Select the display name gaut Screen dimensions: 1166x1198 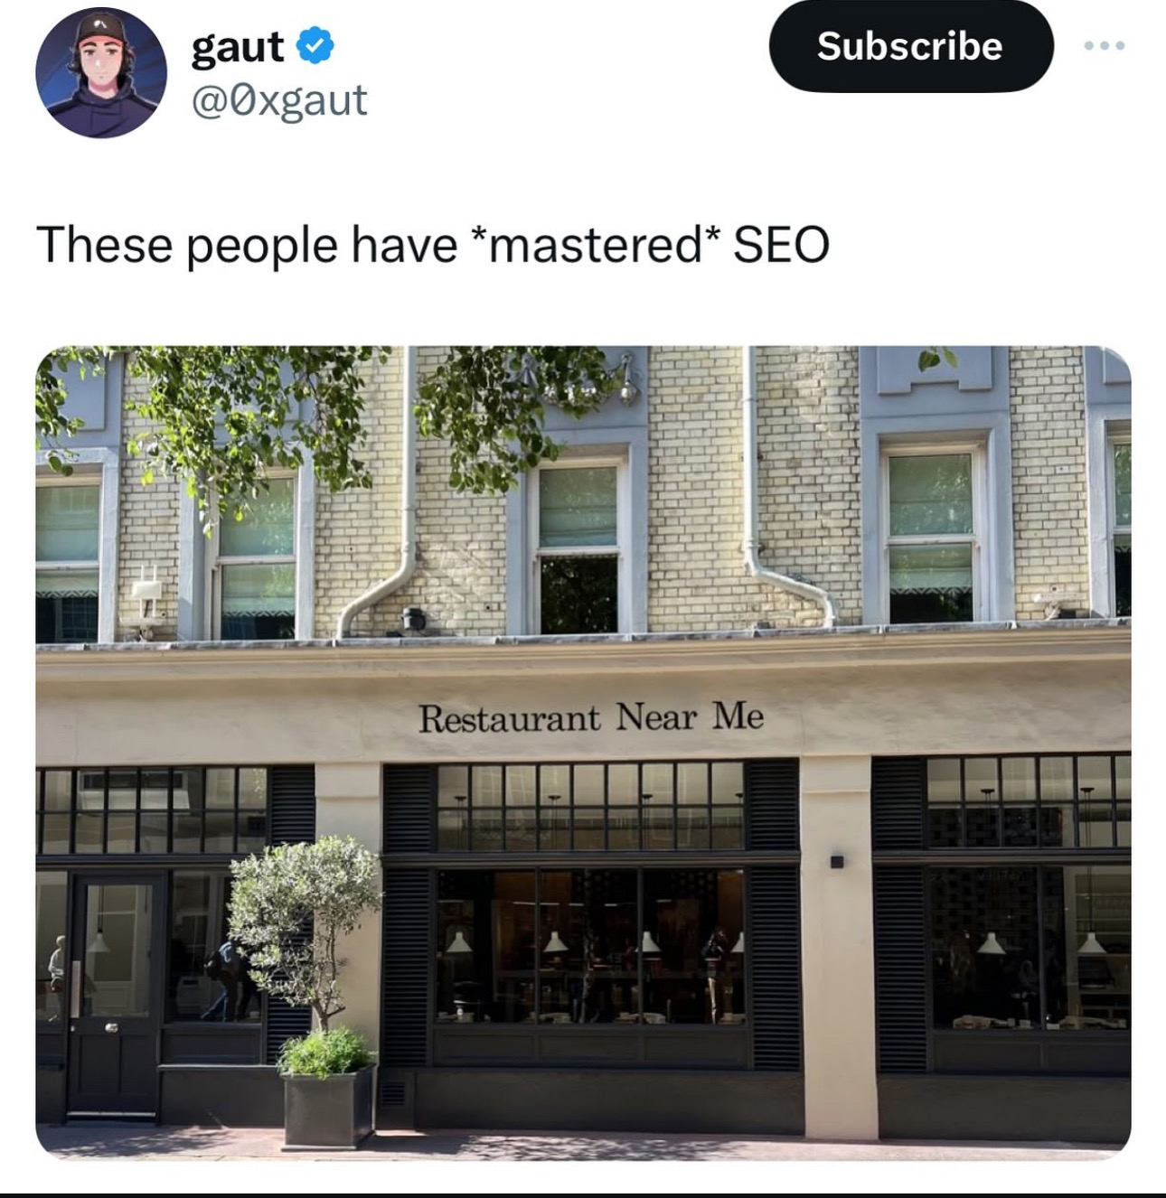[x=238, y=47]
